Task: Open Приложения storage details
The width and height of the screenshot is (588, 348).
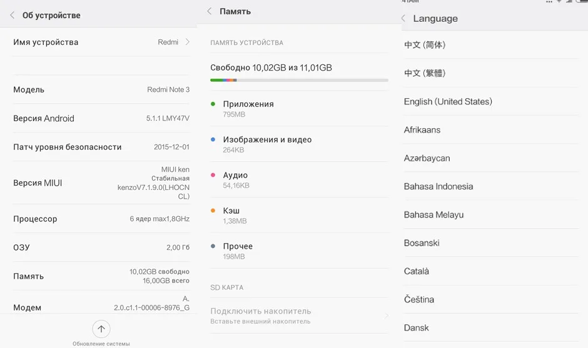Action: click(x=299, y=109)
